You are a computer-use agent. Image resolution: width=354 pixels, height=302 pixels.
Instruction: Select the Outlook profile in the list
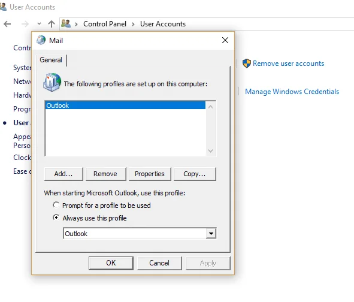[x=125, y=105]
